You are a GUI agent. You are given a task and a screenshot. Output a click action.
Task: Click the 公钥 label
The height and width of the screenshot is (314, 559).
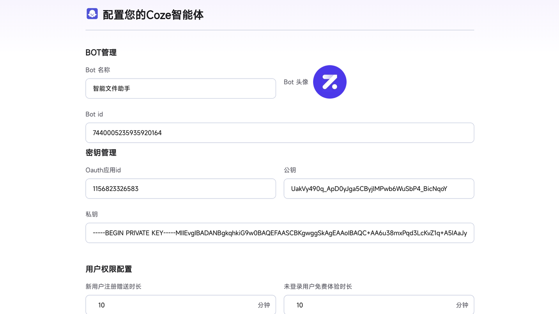pyautogui.click(x=290, y=170)
